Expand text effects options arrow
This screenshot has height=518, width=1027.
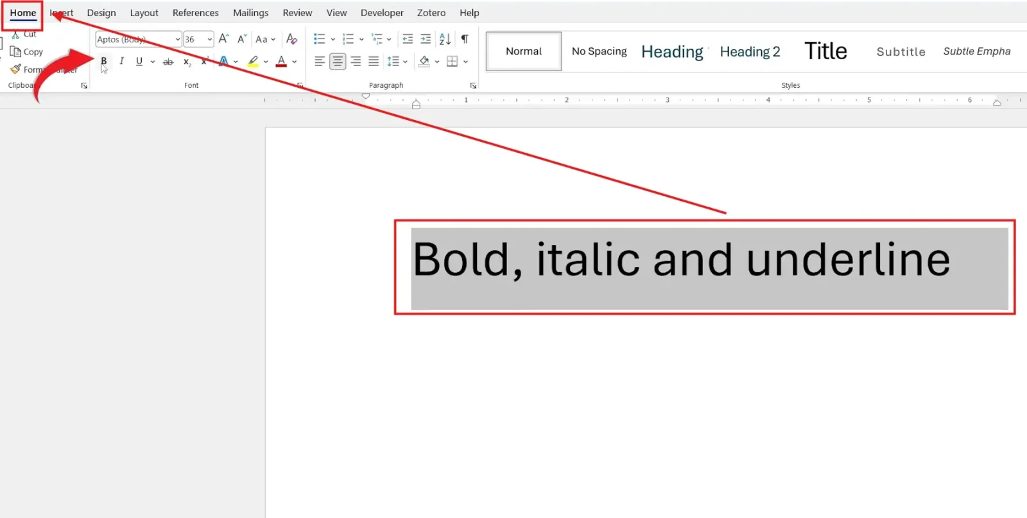click(x=236, y=62)
